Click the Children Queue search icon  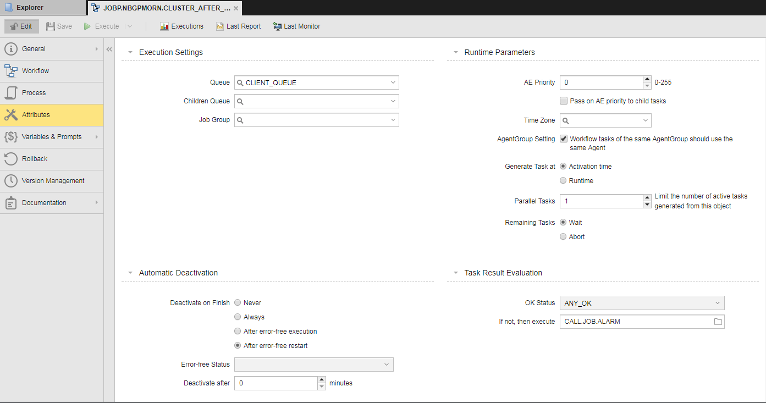[240, 102]
